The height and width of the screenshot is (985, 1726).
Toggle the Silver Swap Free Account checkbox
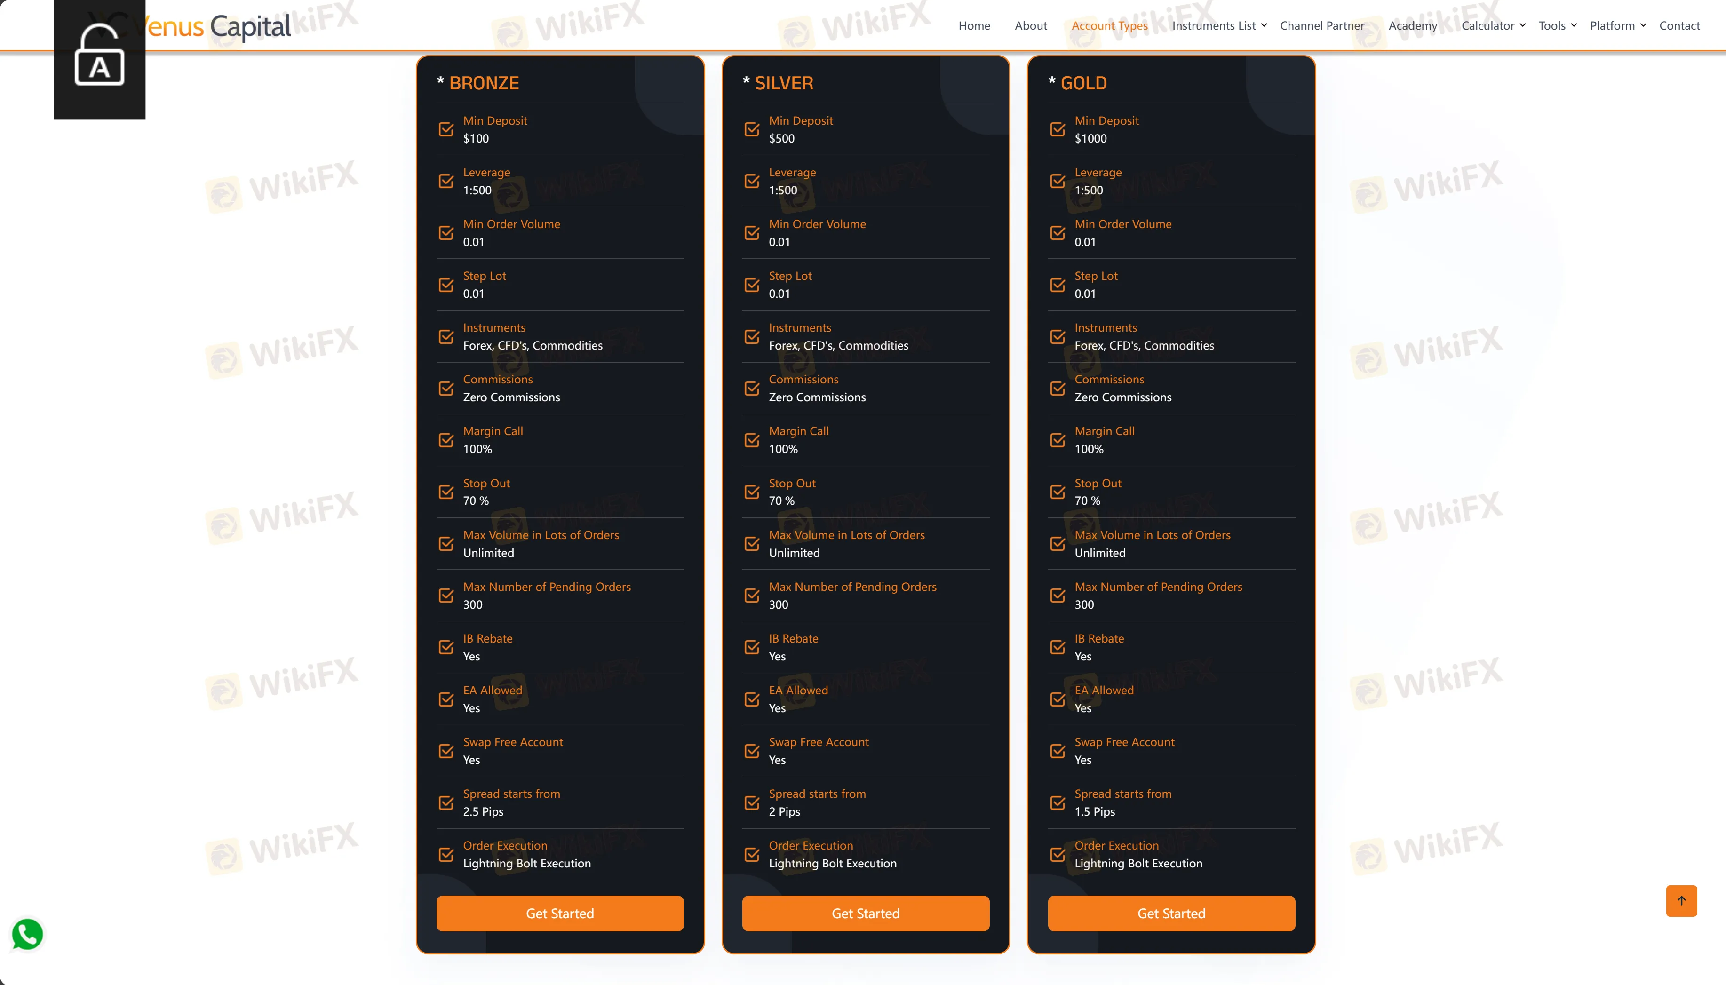(753, 750)
